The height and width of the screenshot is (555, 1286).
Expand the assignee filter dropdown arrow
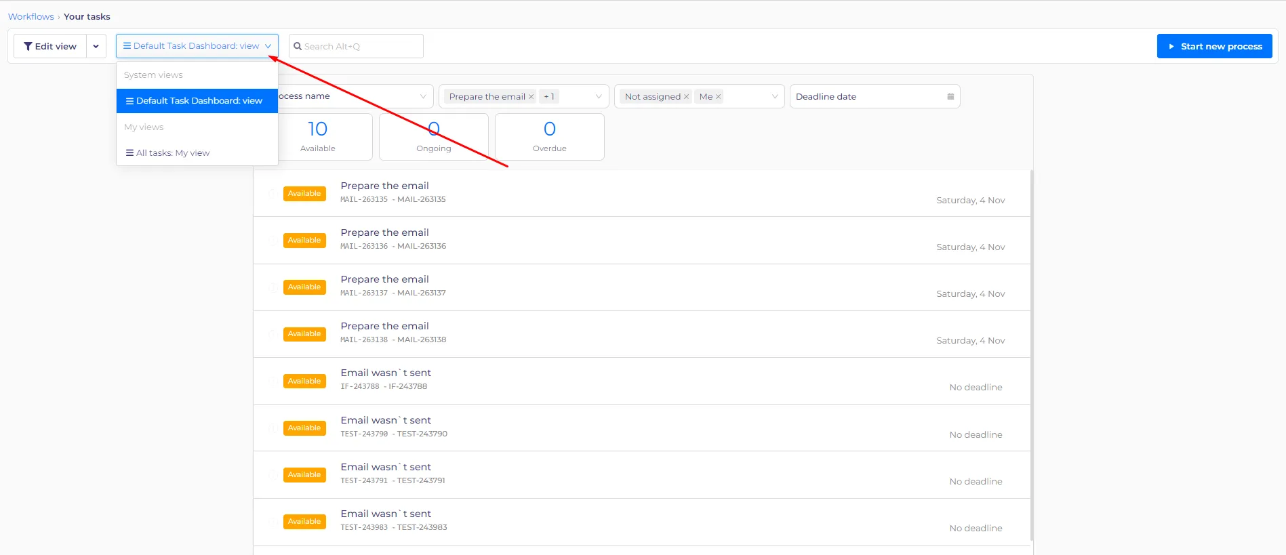coord(774,96)
